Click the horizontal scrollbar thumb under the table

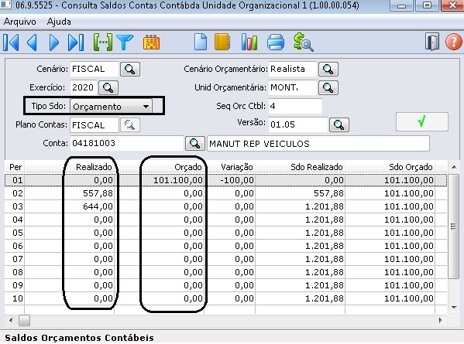[24, 320]
